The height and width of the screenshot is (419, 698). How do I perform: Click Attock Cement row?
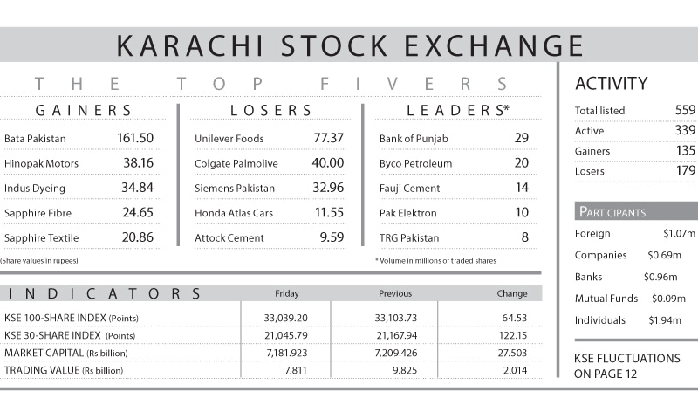tap(228, 237)
